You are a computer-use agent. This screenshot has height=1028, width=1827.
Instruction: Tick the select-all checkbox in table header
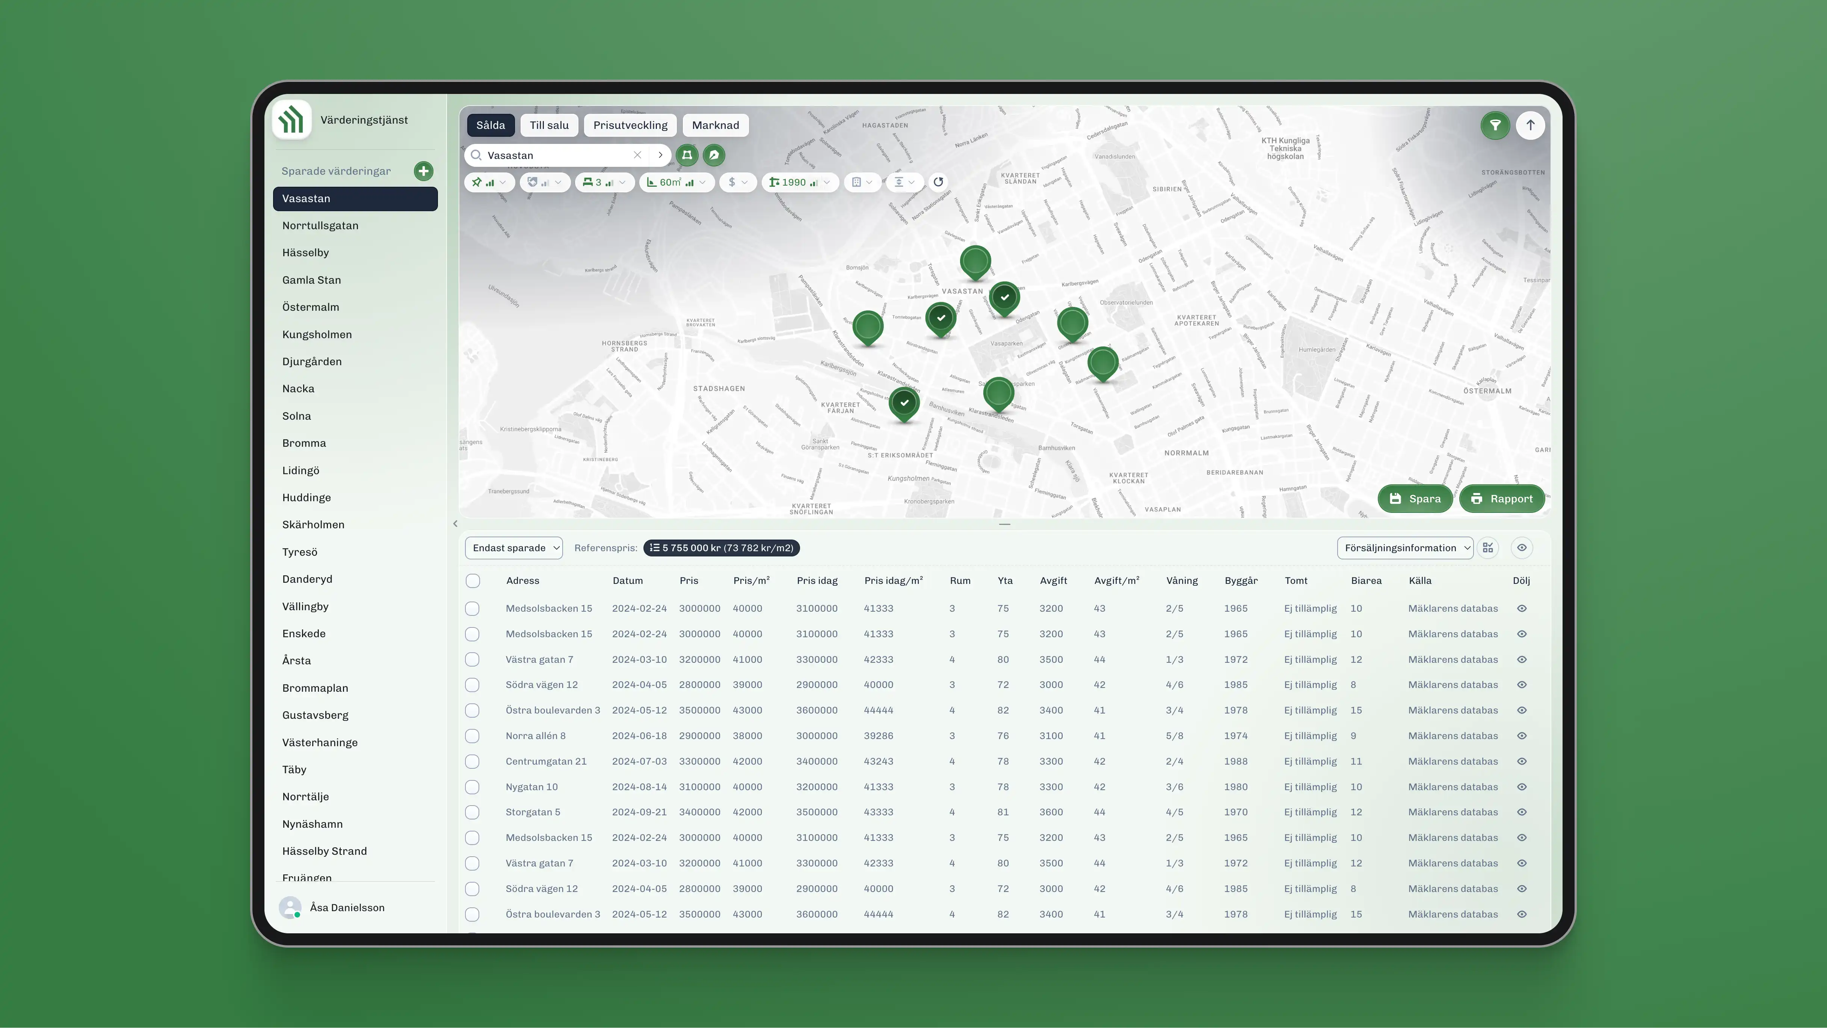click(x=473, y=581)
